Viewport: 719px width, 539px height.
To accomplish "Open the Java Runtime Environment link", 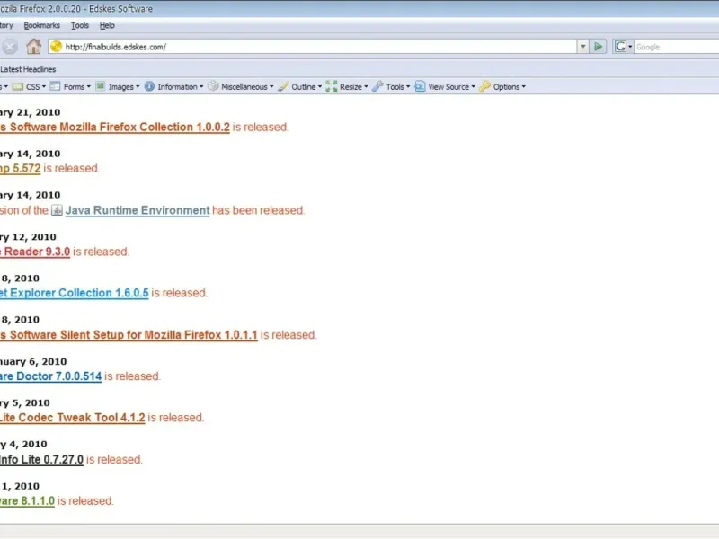I will coord(138,210).
